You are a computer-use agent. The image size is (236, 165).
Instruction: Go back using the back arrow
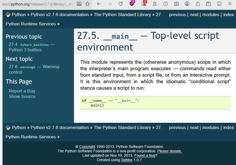pyautogui.click(x=99, y=4)
